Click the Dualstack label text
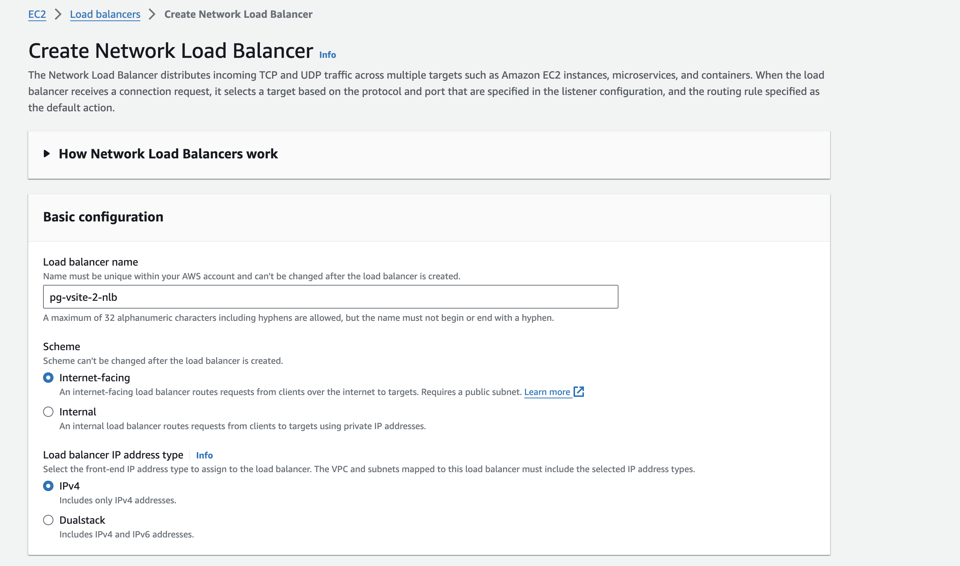Screen dimensions: 960x566 pyautogui.click(x=82, y=520)
